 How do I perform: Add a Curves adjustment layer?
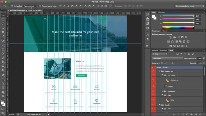(x=178, y=37)
